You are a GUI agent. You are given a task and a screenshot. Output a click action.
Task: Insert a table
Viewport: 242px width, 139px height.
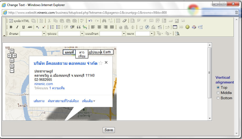(x=175, y=27)
